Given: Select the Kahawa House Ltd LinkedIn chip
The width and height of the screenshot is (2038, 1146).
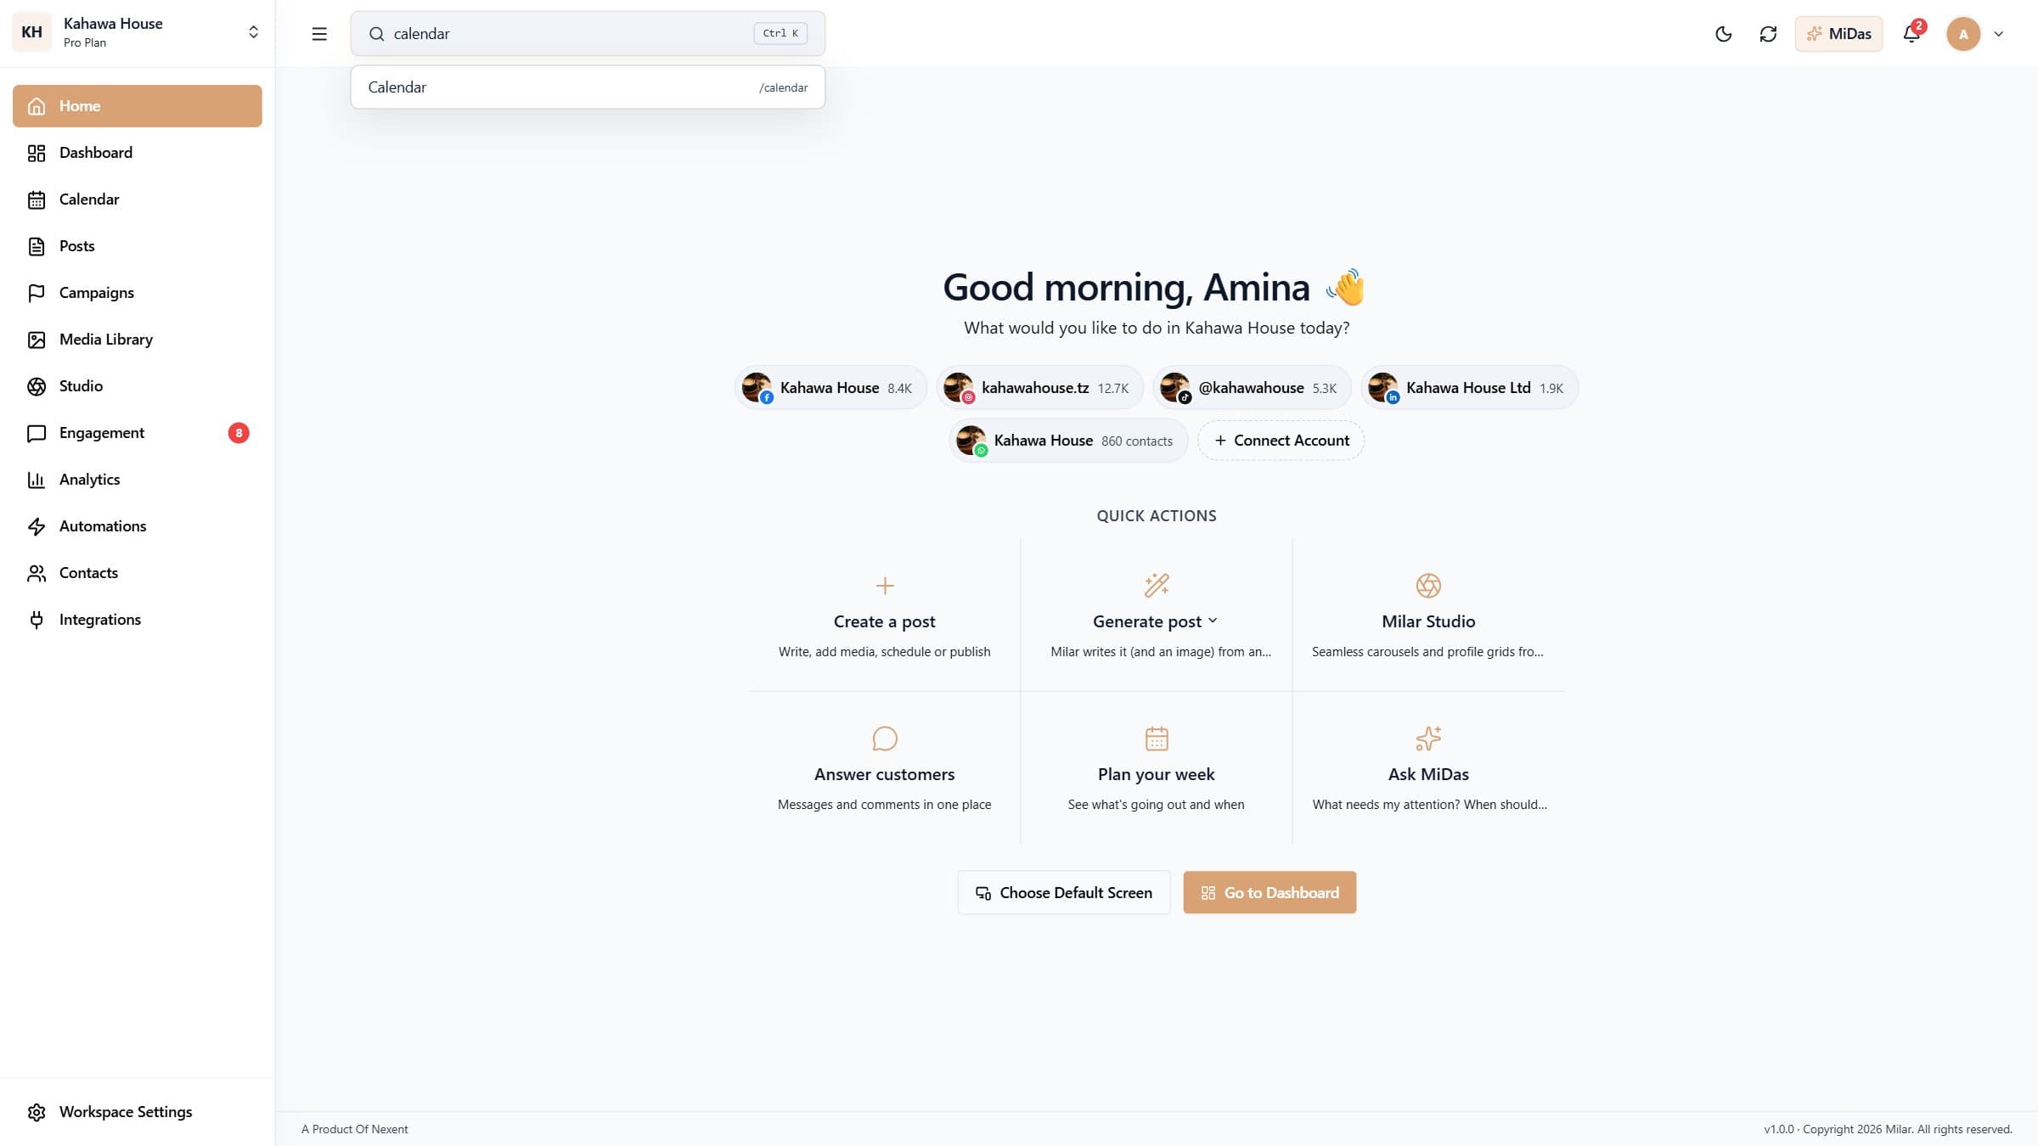Looking at the screenshot, I should tap(1470, 388).
